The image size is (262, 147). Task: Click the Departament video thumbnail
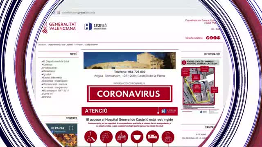[61, 135]
